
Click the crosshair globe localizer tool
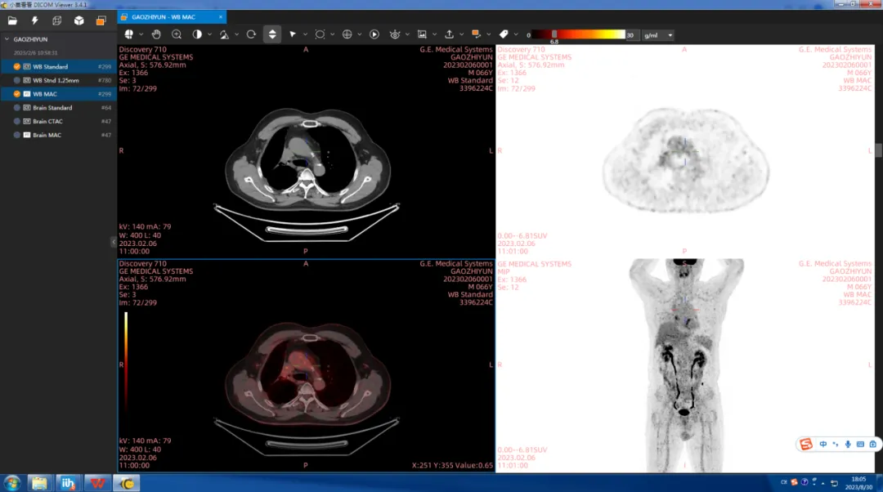click(347, 34)
